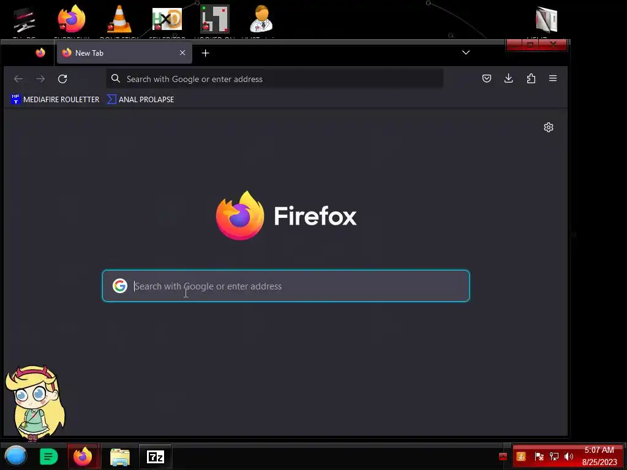The image size is (627, 470).
Task: Open the doctor figure desktop shortcut
Action: (261, 18)
